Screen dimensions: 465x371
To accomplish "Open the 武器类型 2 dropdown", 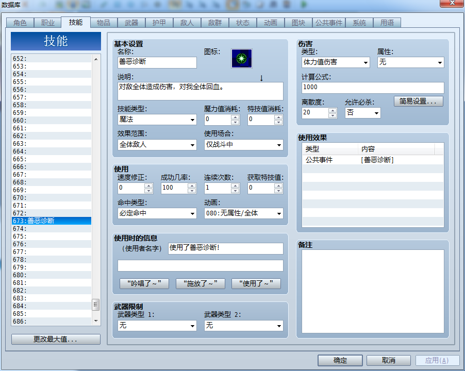I will [243, 325].
